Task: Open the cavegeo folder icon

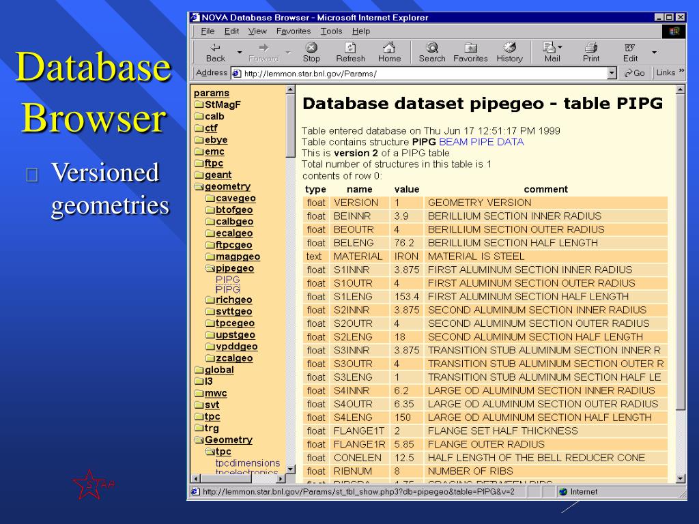Action: (x=210, y=199)
